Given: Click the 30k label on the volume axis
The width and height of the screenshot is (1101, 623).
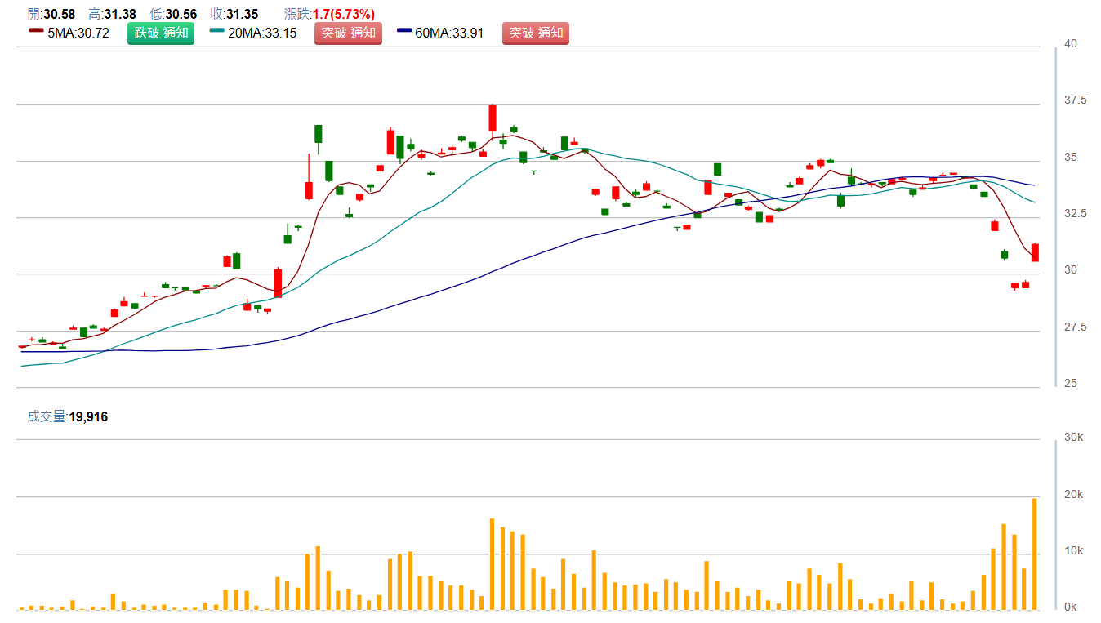Looking at the screenshot, I should coord(1074,438).
